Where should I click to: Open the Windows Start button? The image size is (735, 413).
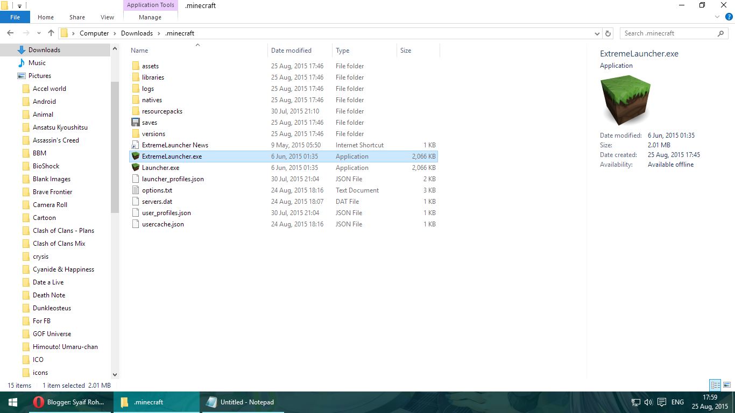(x=13, y=402)
